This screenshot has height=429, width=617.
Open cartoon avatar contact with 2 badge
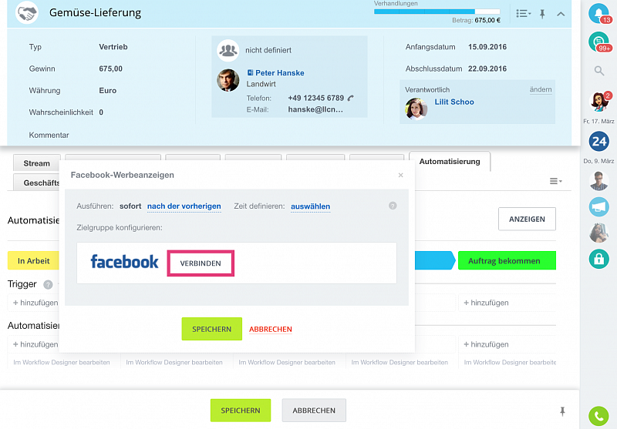pos(599,102)
